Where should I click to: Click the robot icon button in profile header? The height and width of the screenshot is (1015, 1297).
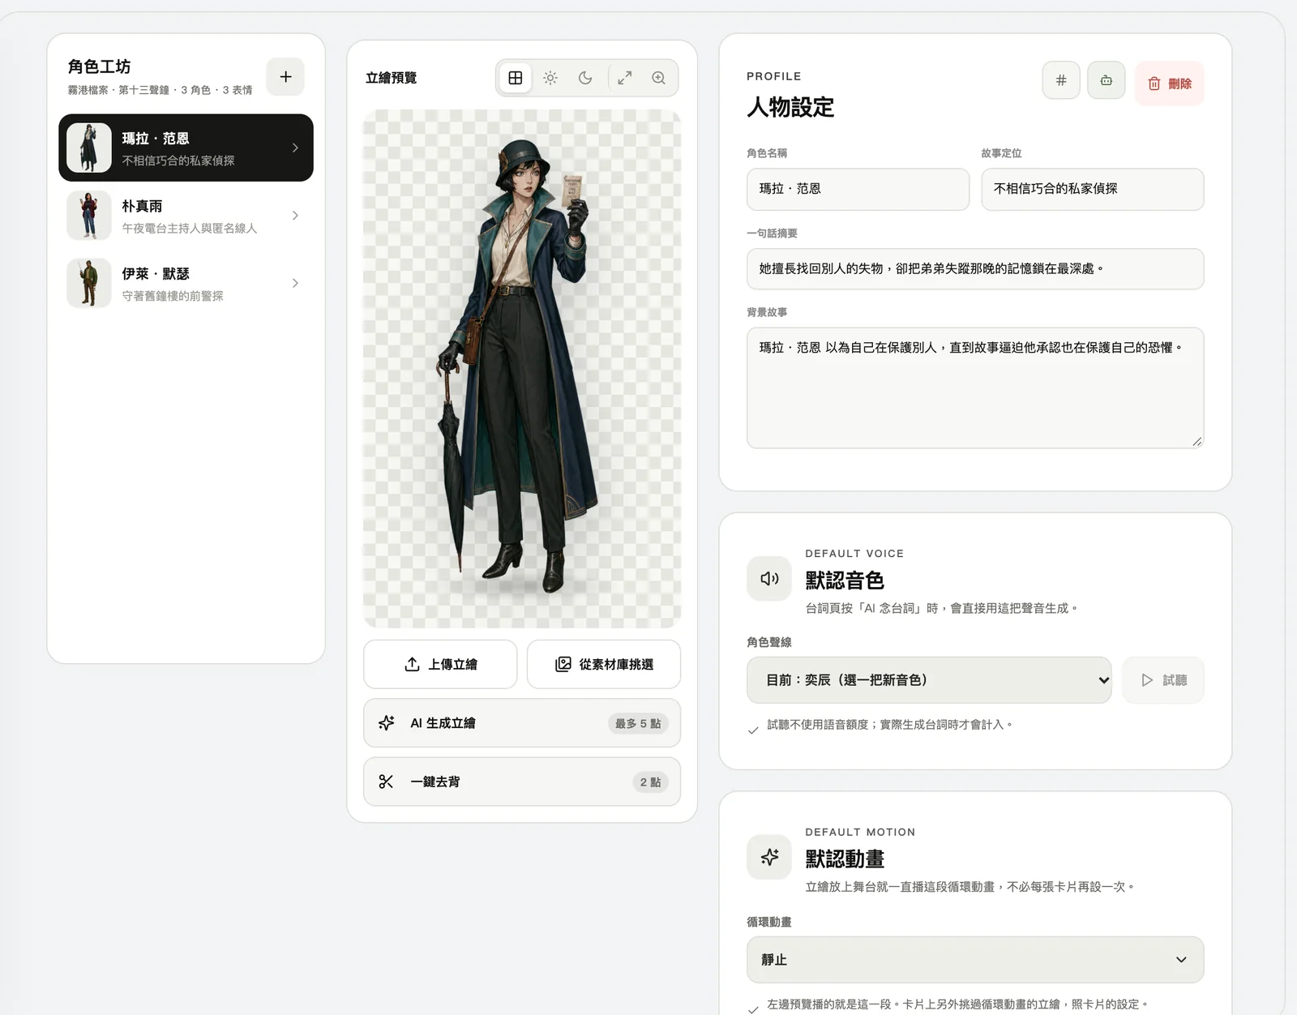tap(1107, 80)
